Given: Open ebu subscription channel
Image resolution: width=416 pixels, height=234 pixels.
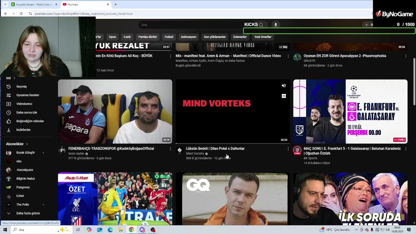Looking at the screenshot, I should [19, 161].
